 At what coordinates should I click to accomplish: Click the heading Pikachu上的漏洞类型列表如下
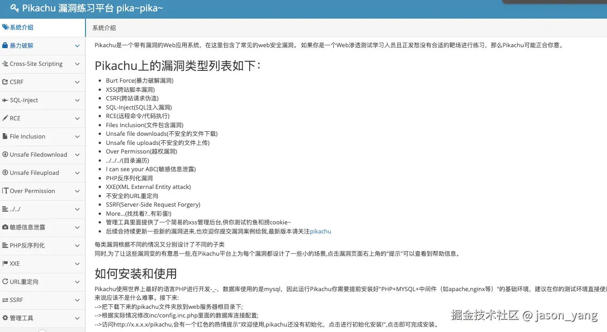178,65
